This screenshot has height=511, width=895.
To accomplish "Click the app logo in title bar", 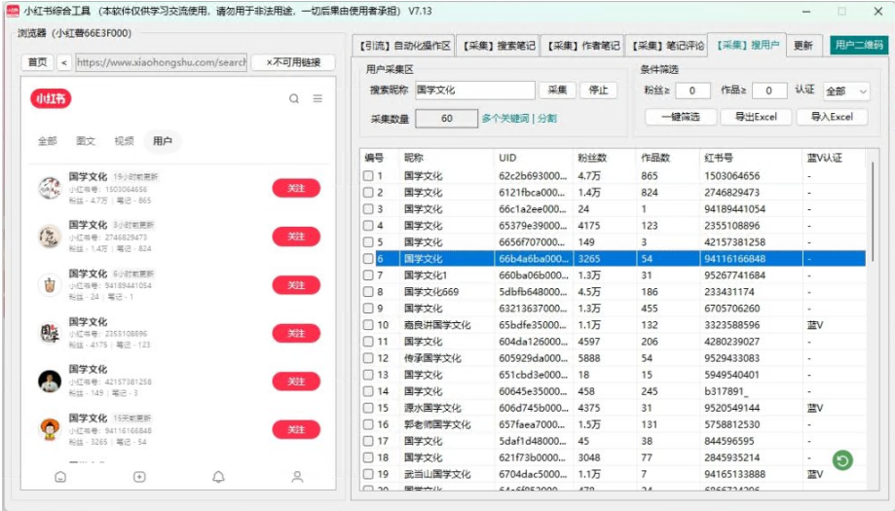I will [x=13, y=11].
